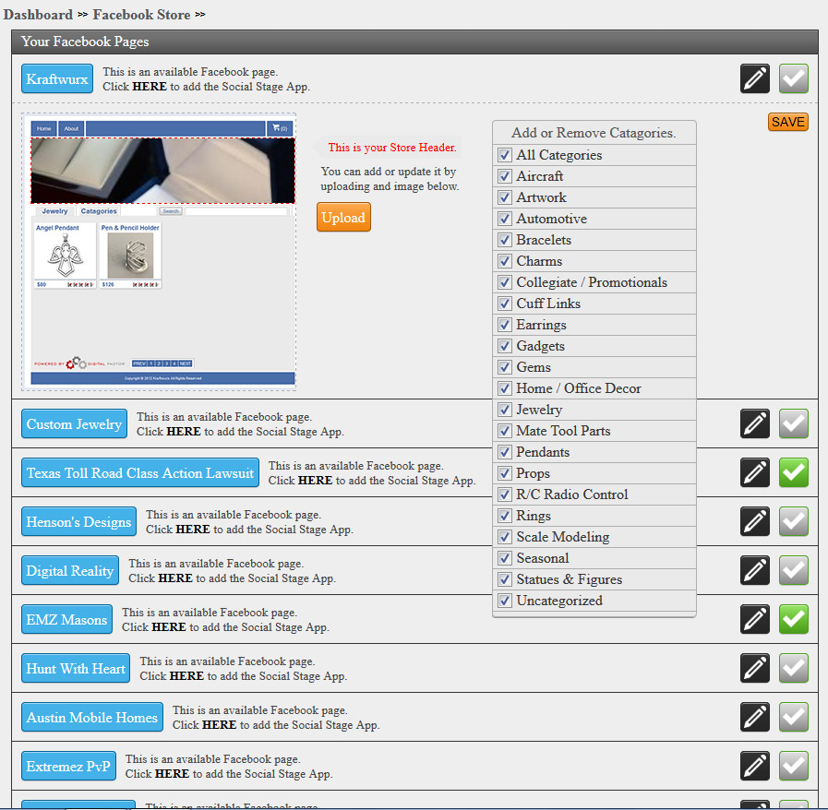828x810 pixels.
Task: Open the Dashboard breadcrumb link
Action: [38, 15]
